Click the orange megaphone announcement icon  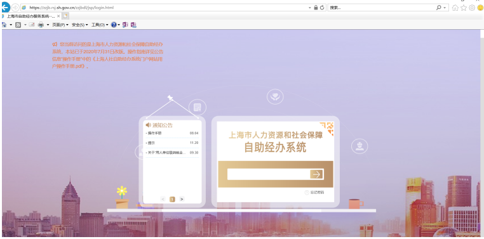click(x=55, y=44)
